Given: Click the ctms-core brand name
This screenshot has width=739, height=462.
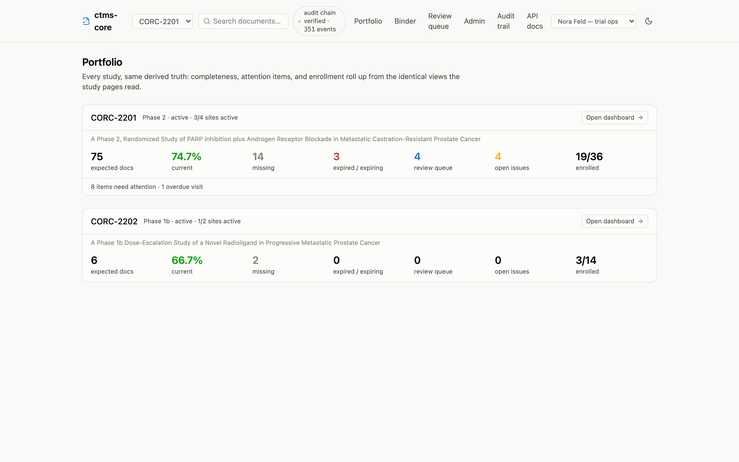Looking at the screenshot, I should (x=106, y=21).
